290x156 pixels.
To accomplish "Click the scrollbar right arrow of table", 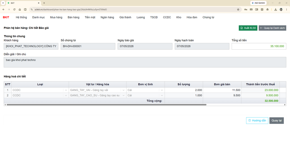I will [x=285, y=105].
